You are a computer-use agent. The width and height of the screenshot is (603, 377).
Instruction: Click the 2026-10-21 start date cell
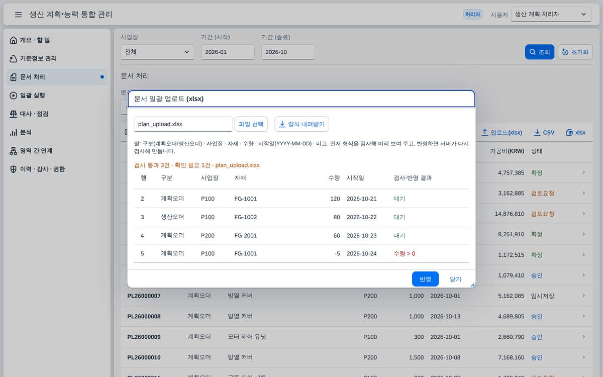(x=362, y=199)
